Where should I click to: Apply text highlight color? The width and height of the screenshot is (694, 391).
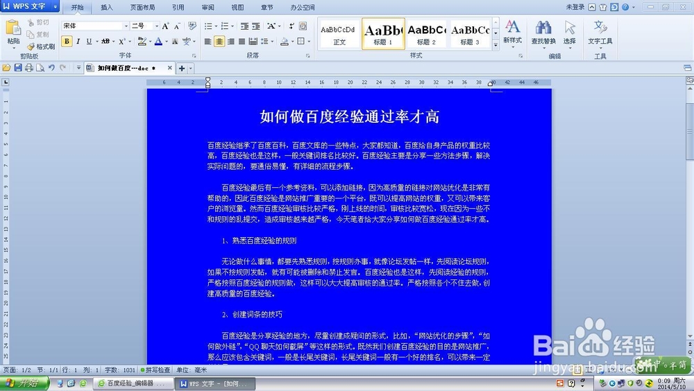pyautogui.click(x=142, y=41)
